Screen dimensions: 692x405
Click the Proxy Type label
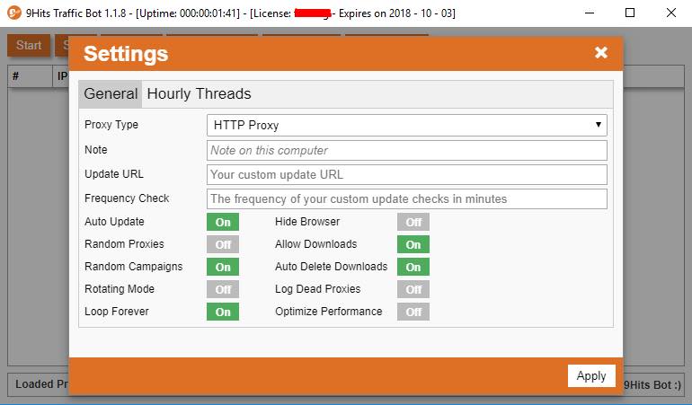(111, 125)
